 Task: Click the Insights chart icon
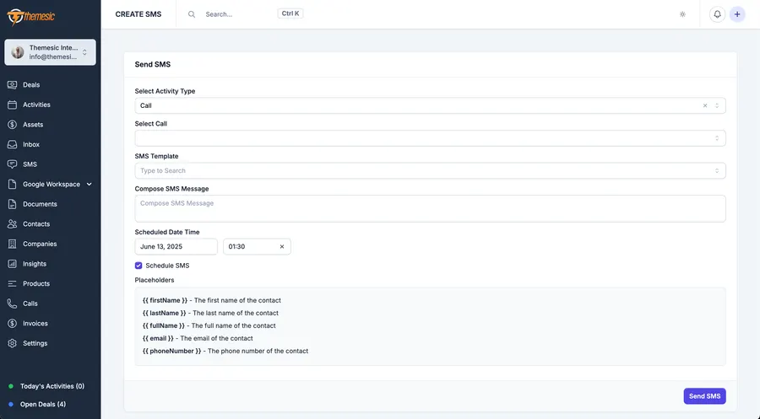12,264
